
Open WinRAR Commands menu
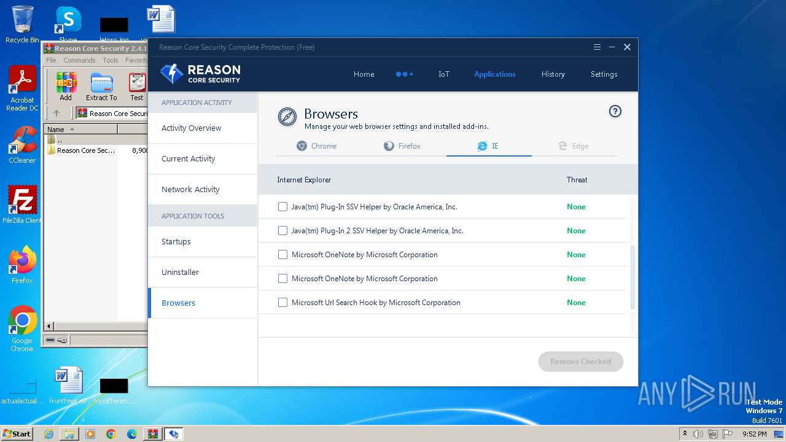pyautogui.click(x=79, y=60)
